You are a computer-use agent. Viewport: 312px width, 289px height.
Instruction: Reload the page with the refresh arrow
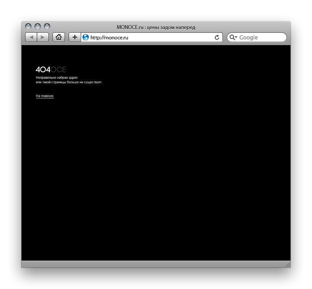click(217, 37)
